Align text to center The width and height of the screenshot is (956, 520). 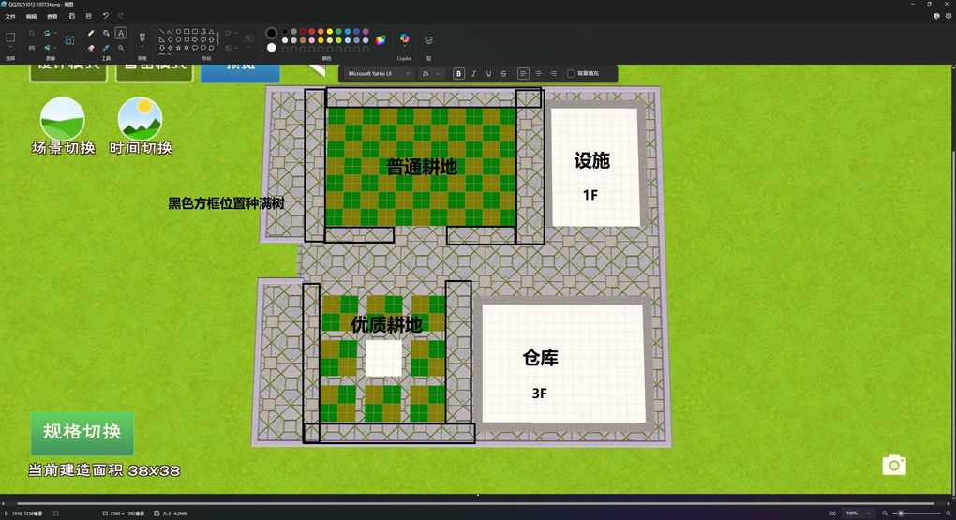(x=538, y=73)
